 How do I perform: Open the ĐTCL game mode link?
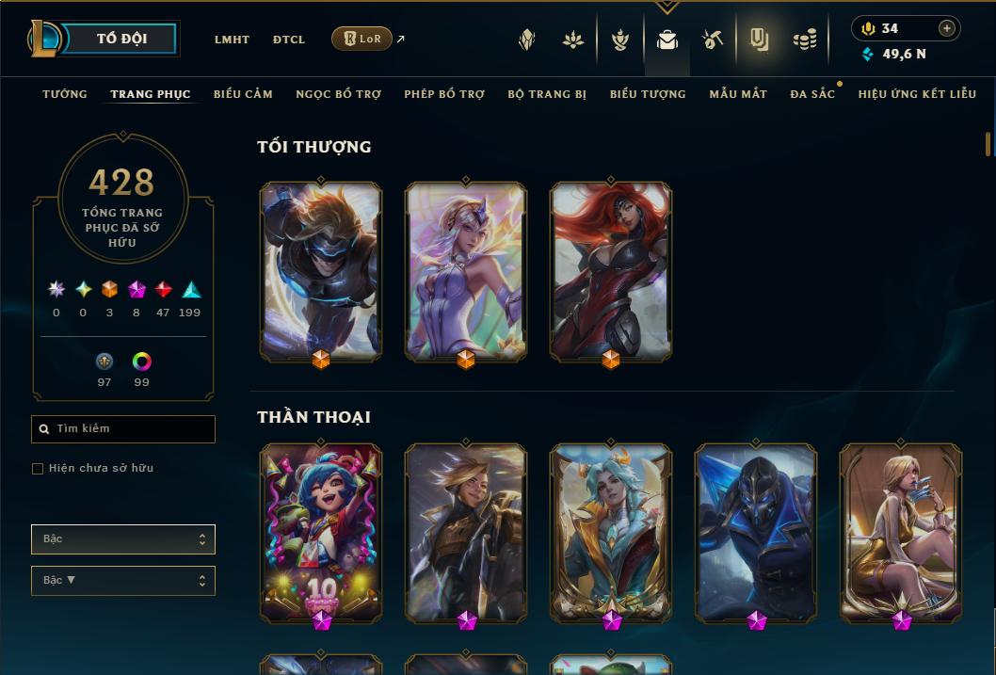289,40
